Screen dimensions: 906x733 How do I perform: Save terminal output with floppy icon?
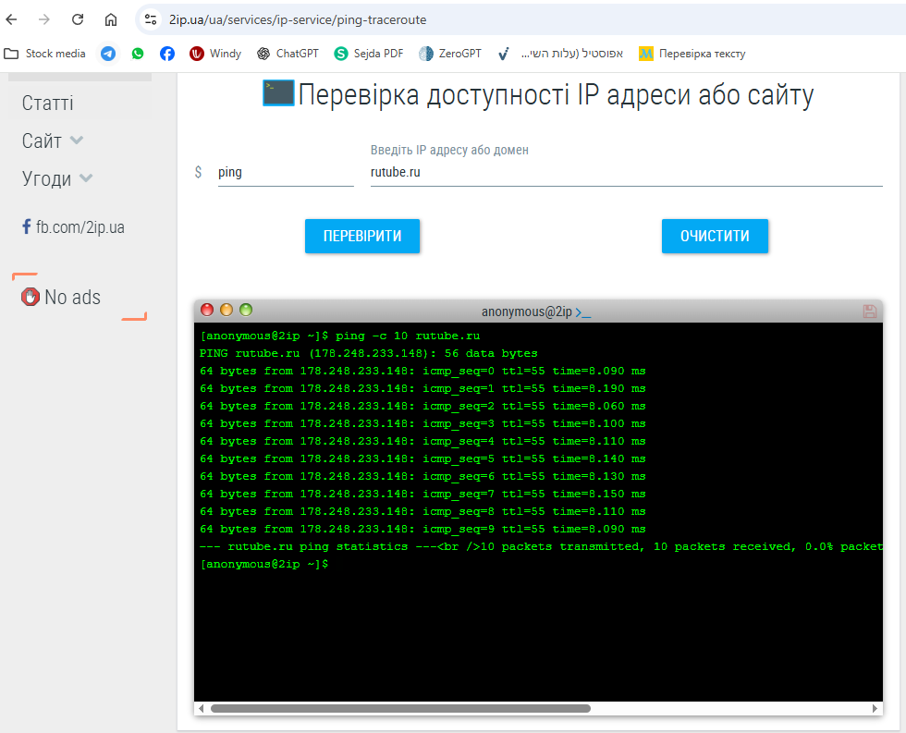(870, 312)
